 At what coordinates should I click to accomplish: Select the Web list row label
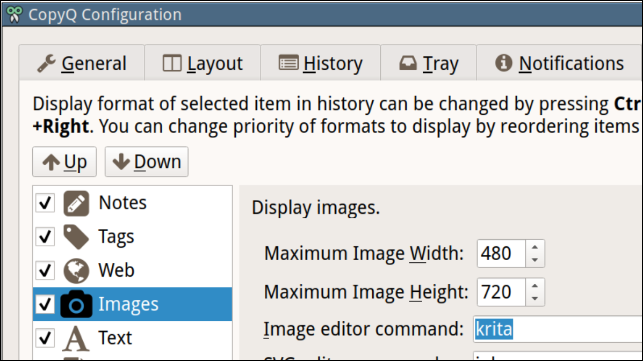pos(117,270)
